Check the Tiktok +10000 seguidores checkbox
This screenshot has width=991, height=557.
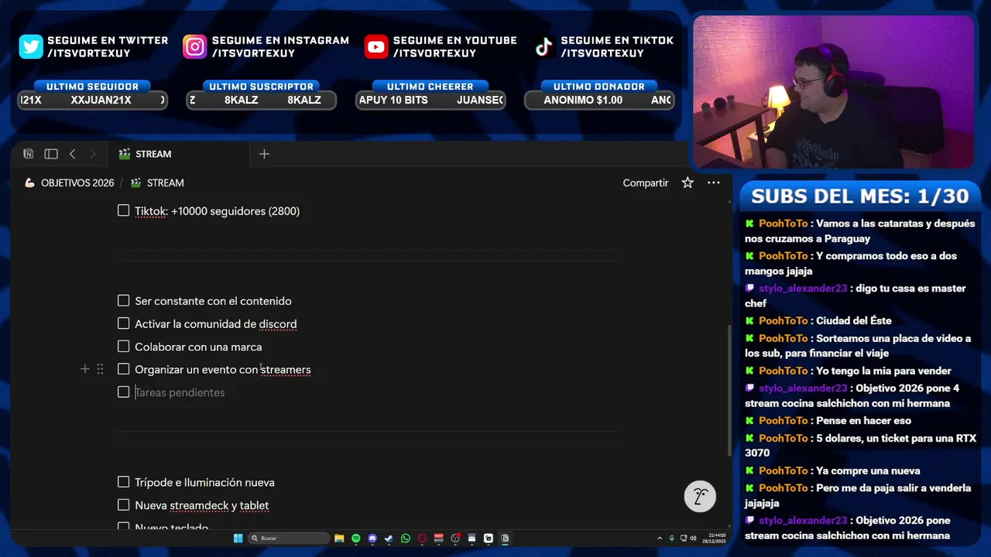pos(124,210)
